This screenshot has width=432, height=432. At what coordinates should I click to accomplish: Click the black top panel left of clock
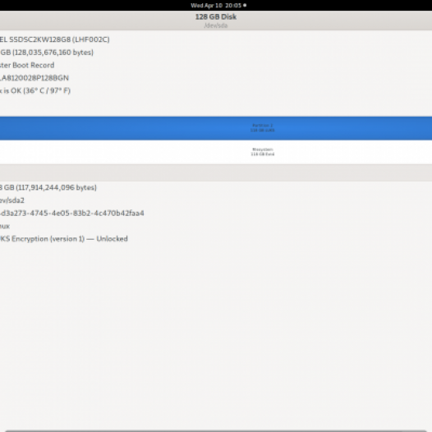[x=94, y=5]
